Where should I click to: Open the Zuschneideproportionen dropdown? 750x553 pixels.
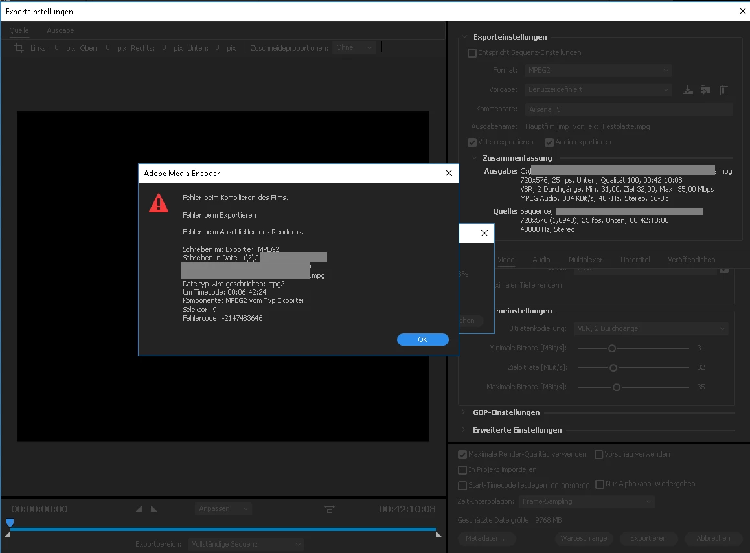tap(354, 47)
